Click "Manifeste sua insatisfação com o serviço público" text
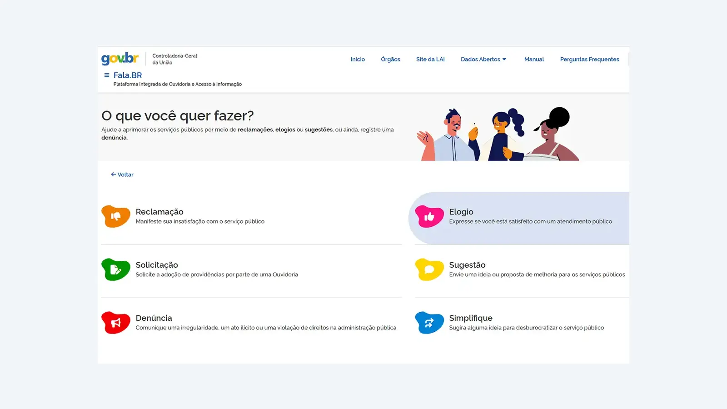 200,222
